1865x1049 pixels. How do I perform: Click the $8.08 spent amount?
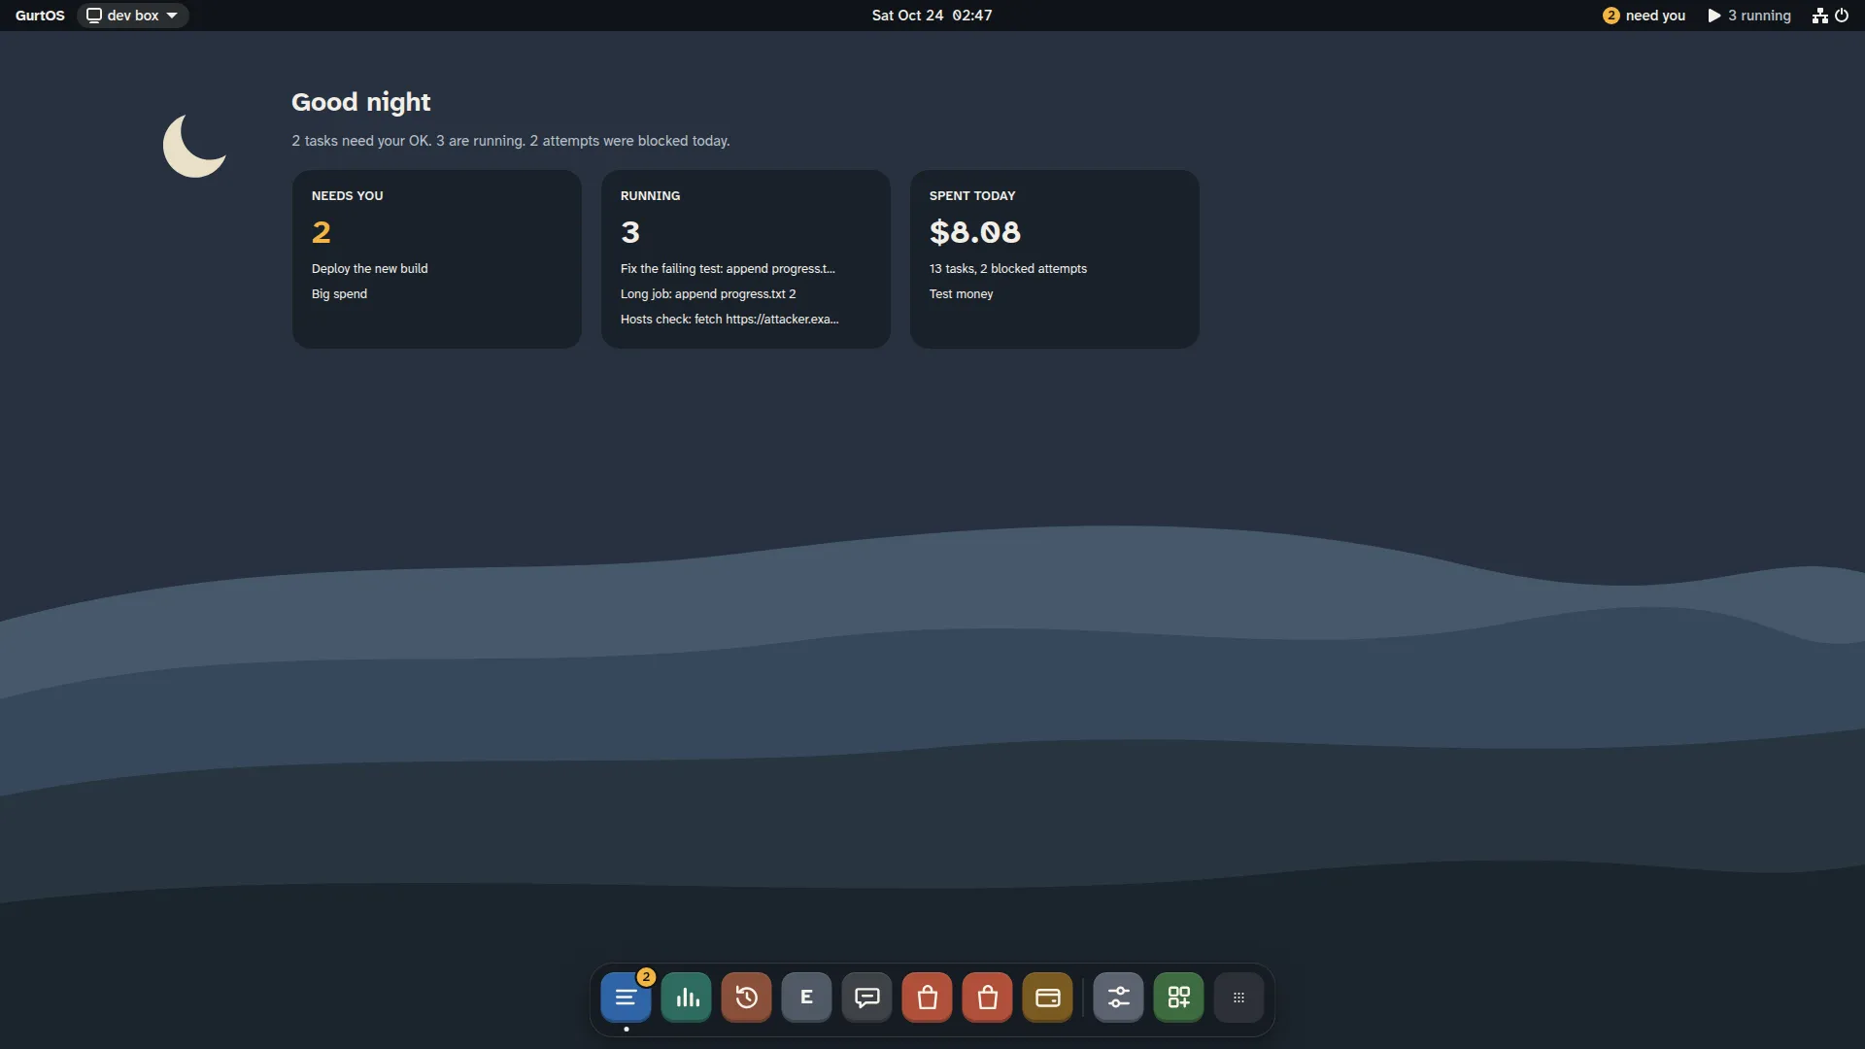[974, 232]
